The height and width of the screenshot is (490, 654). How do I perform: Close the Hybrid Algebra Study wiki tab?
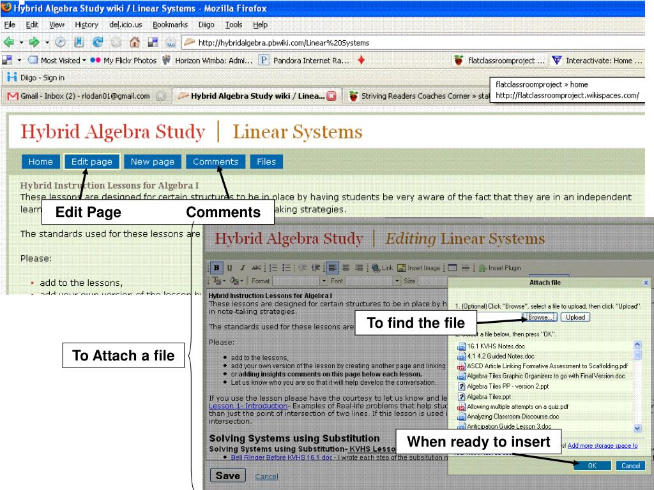(331, 96)
